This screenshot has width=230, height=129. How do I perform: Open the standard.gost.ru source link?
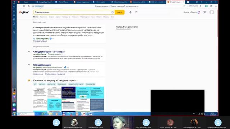(x=42, y=39)
